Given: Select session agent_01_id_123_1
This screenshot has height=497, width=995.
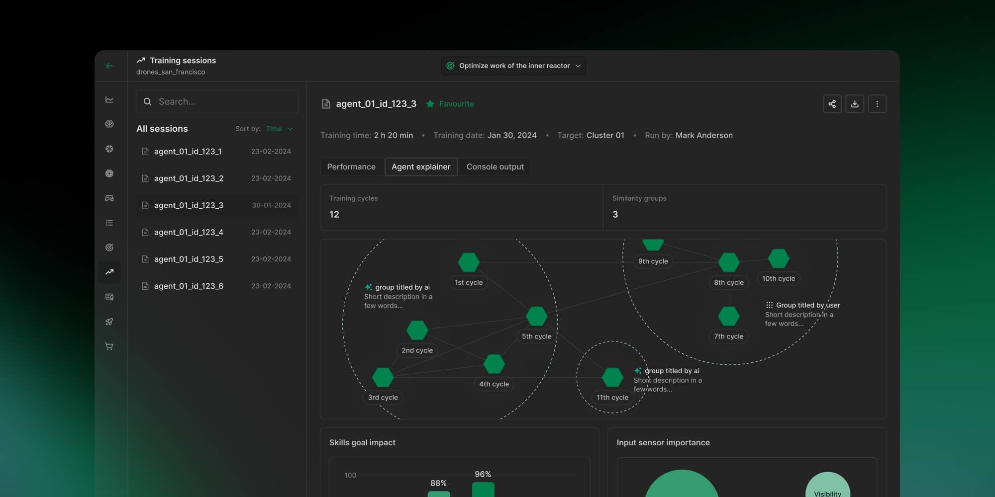Looking at the screenshot, I should point(217,152).
